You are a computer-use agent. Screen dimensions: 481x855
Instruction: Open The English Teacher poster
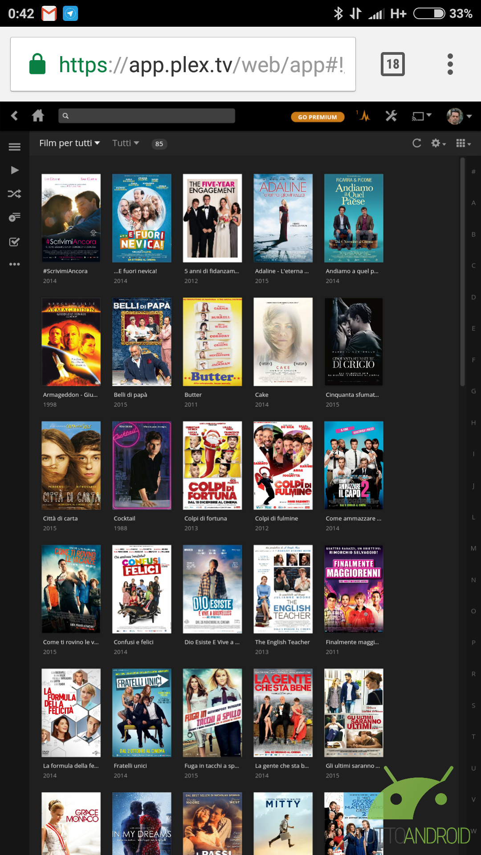pyautogui.click(x=283, y=589)
